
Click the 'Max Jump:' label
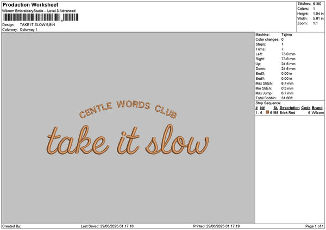[264, 93]
